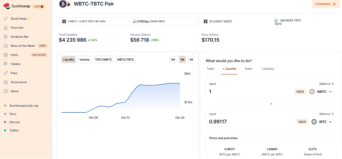
Task: Switch the chart to Volume view
Action: [x=85, y=59]
